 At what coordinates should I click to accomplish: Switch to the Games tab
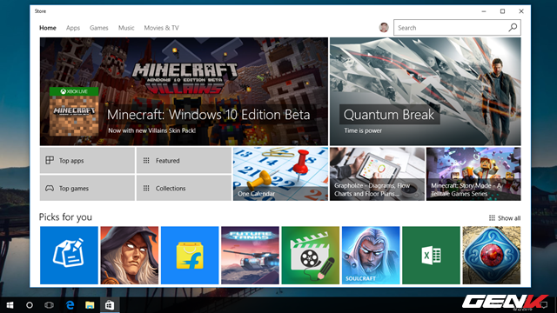[x=98, y=28]
